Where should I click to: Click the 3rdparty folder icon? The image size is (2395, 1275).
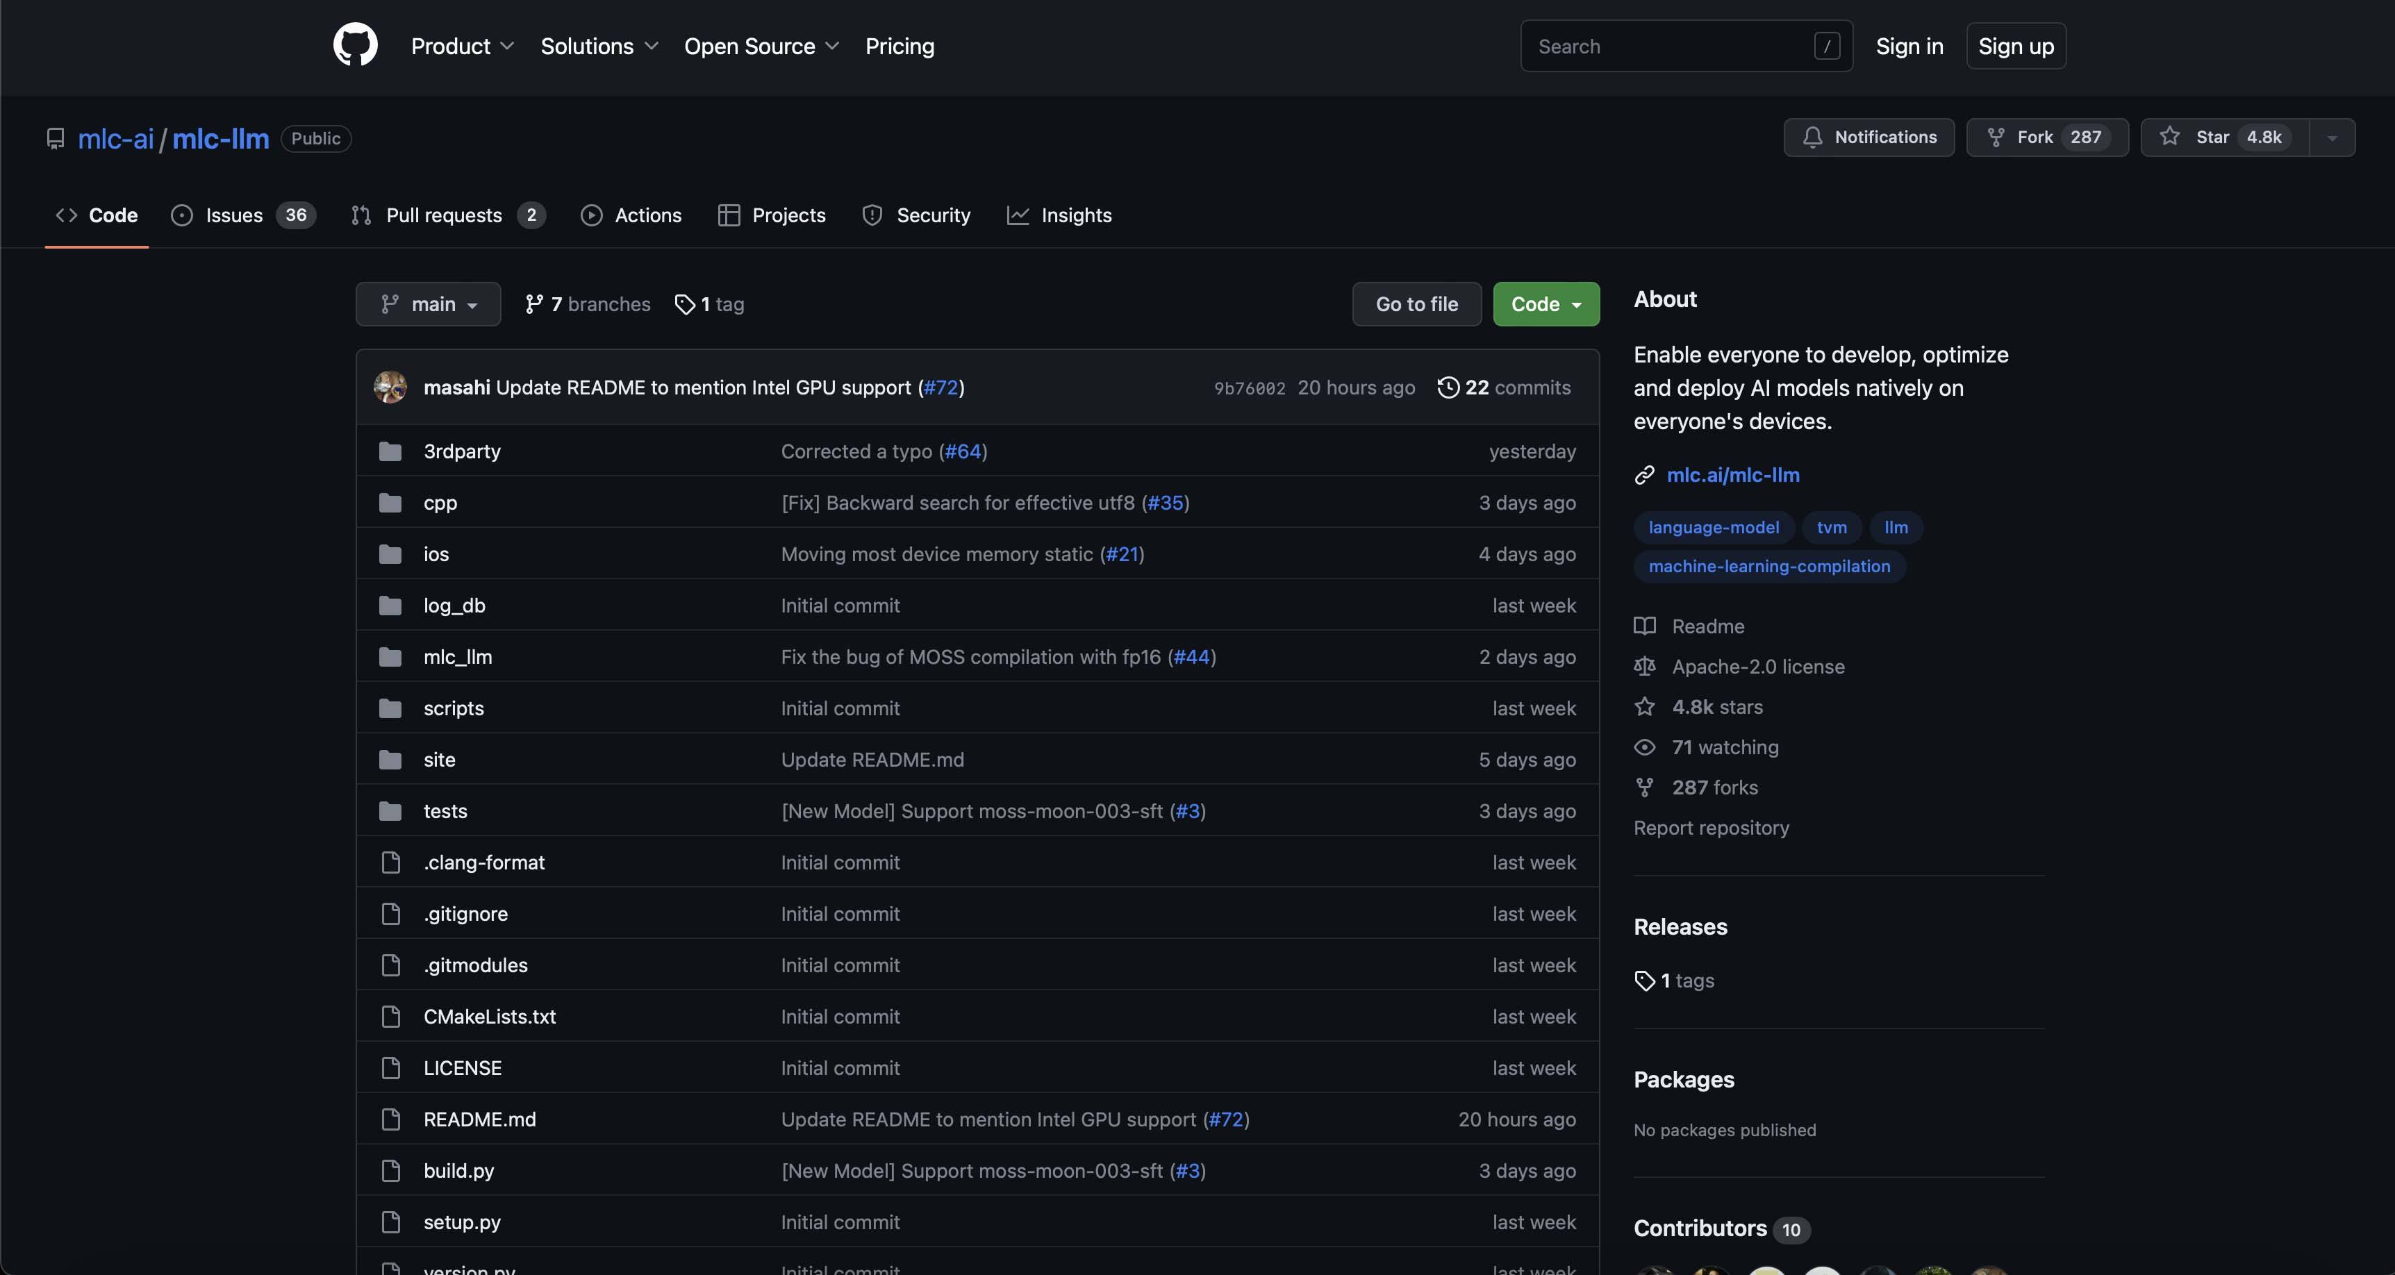(390, 451)
